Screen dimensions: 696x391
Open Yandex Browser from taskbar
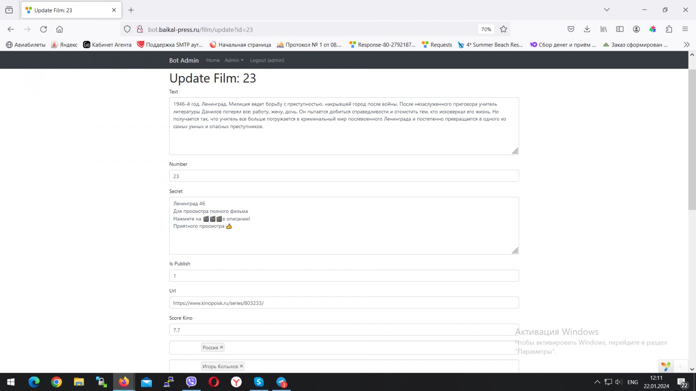tap(236, 382)
